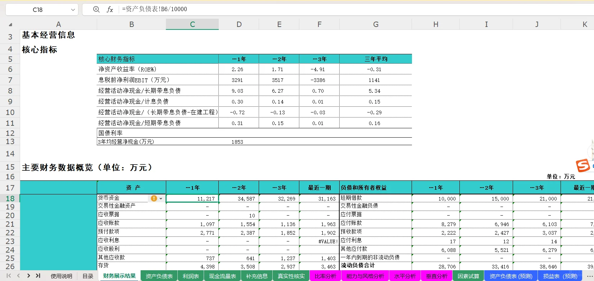Open the 资产负债表 (预测) sheet tab
Screen dimensions: 594x281
(x=511, y=276)
